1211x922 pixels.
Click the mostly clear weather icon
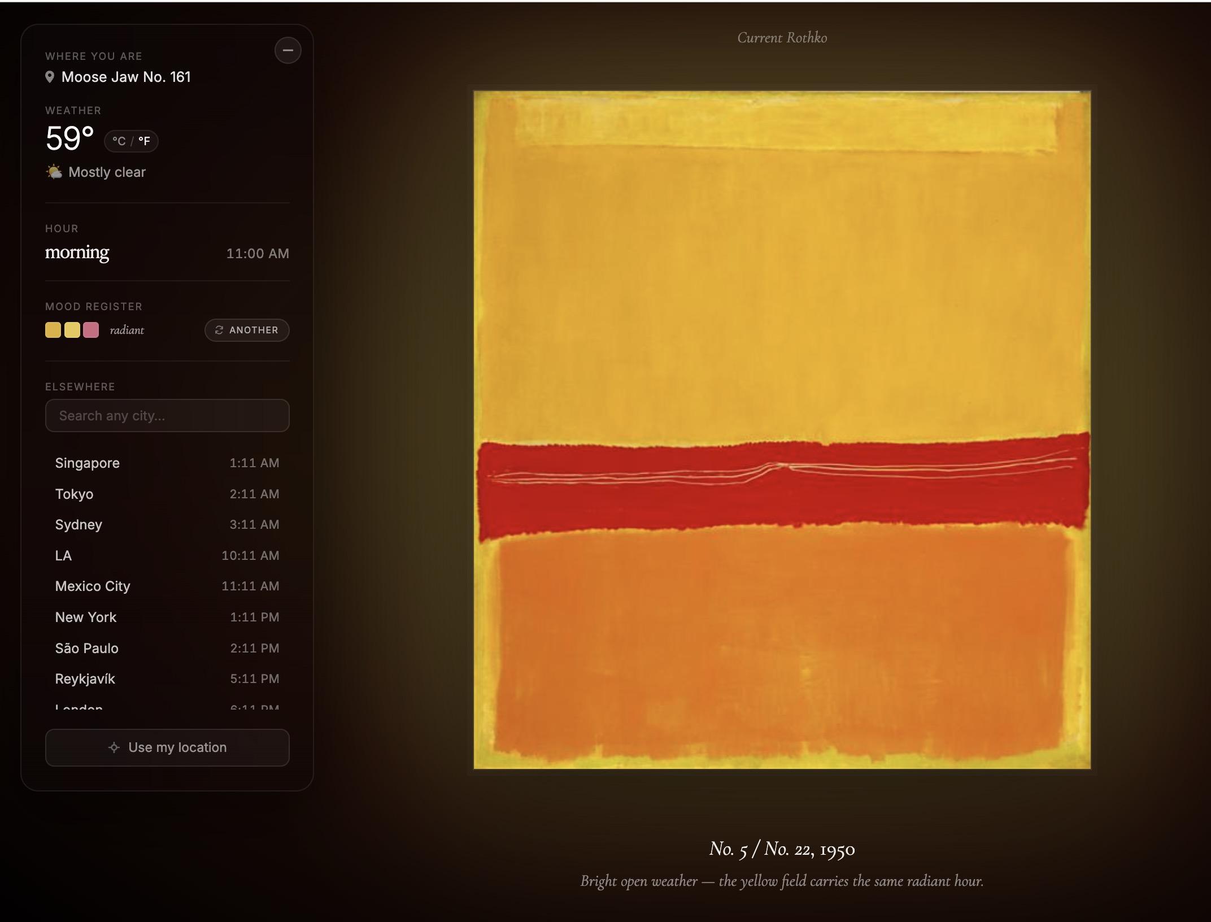54,172
